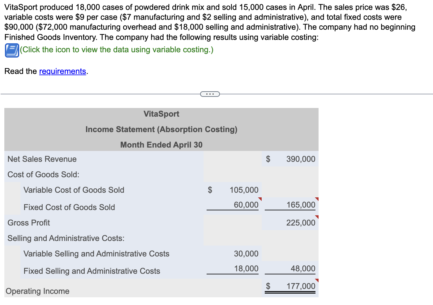Click the red corner marker on the 225,000 cell
Viewport: 433px width, 305px height.
[317, 217]
